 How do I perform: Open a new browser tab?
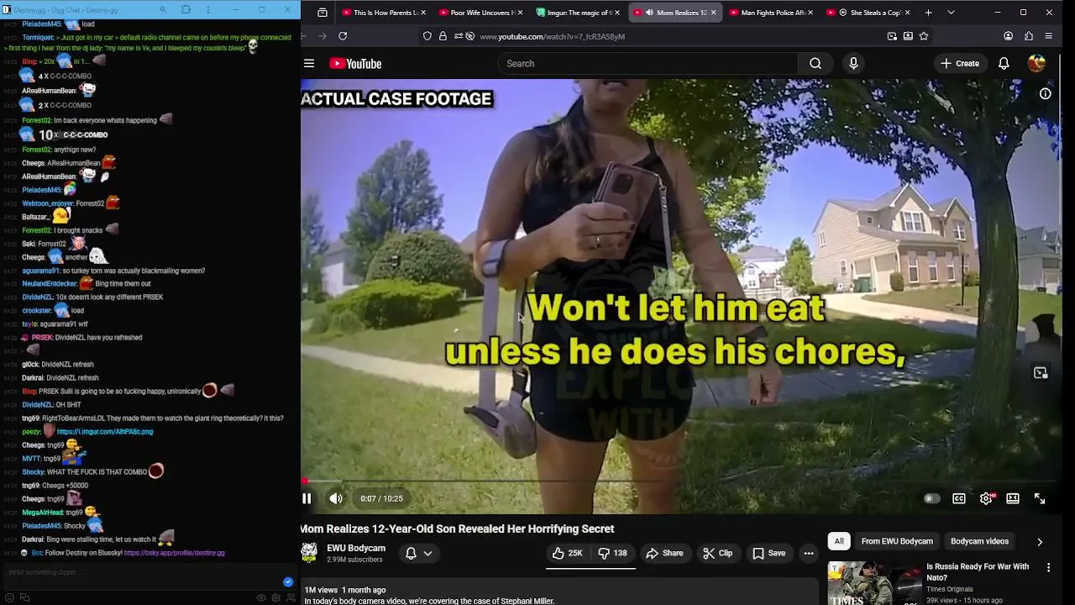pyautogui.click(x=928, y=13)
